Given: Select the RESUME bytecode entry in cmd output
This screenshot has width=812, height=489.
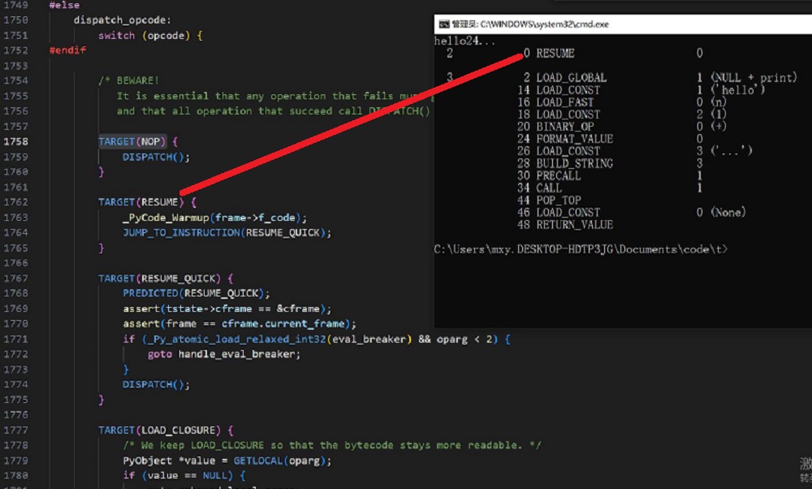Looking at the screenshot, I should tap(555, 53).
